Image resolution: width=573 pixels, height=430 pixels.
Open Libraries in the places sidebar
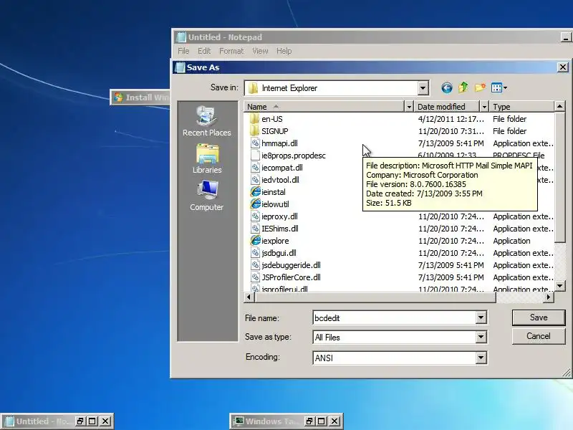[207, 158]
